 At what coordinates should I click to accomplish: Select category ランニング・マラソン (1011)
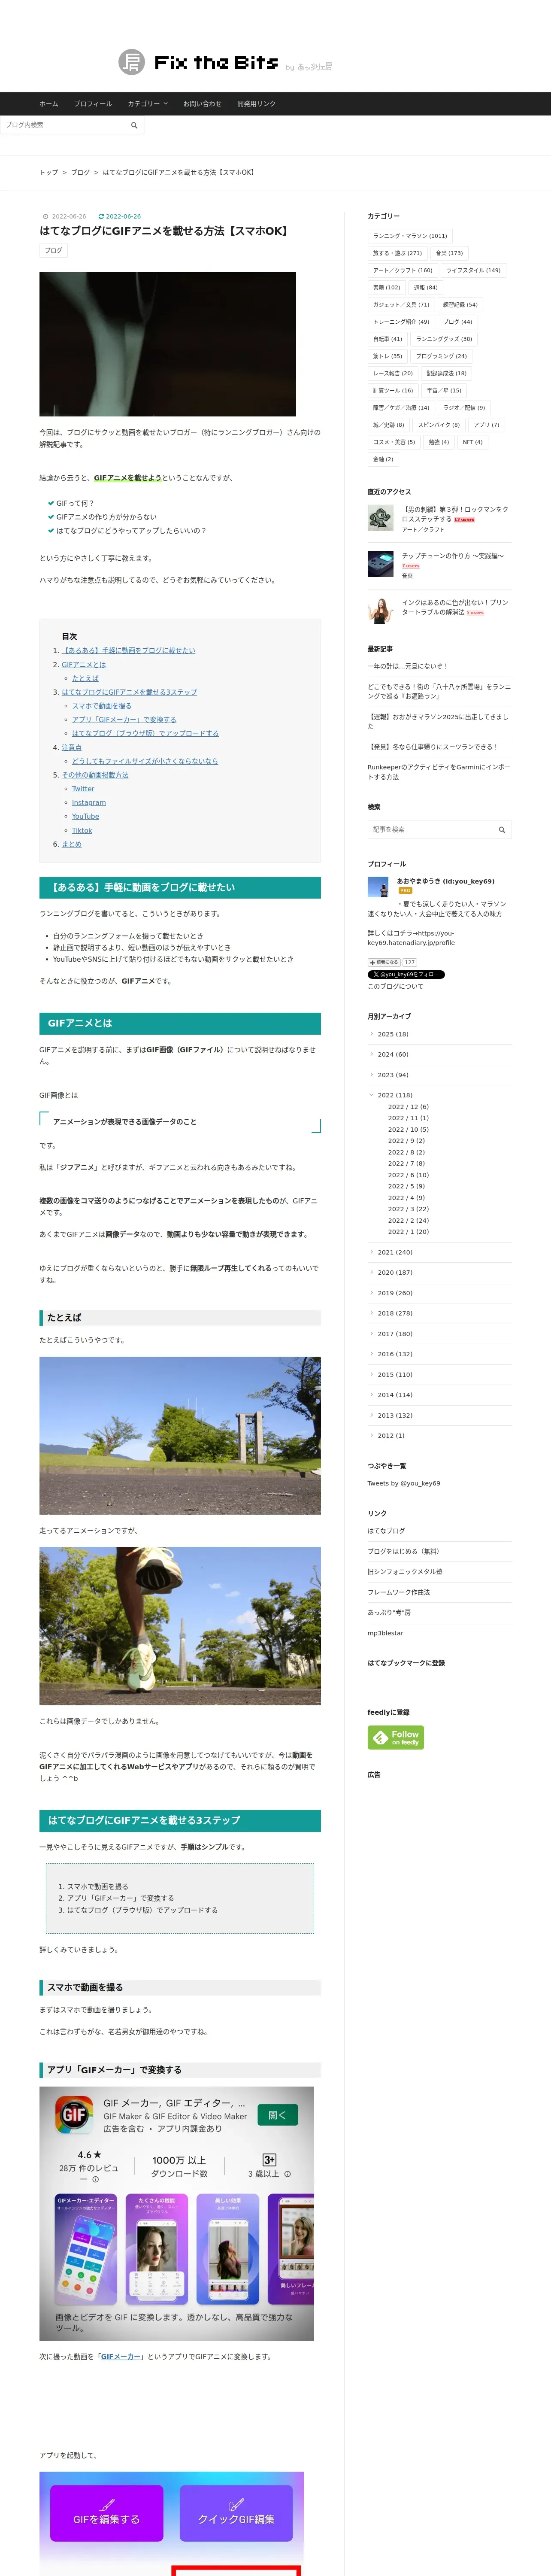[410, 236]
